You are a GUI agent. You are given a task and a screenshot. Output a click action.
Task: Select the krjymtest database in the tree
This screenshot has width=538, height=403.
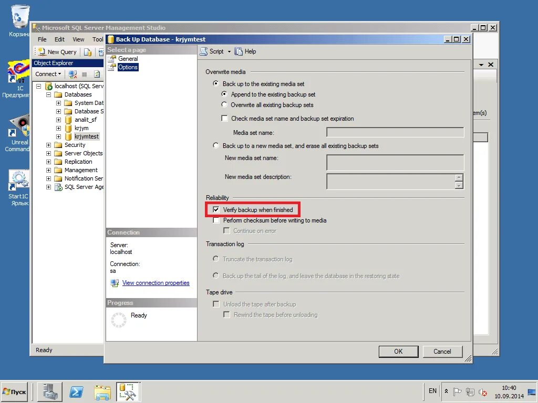tap(87, 136)
